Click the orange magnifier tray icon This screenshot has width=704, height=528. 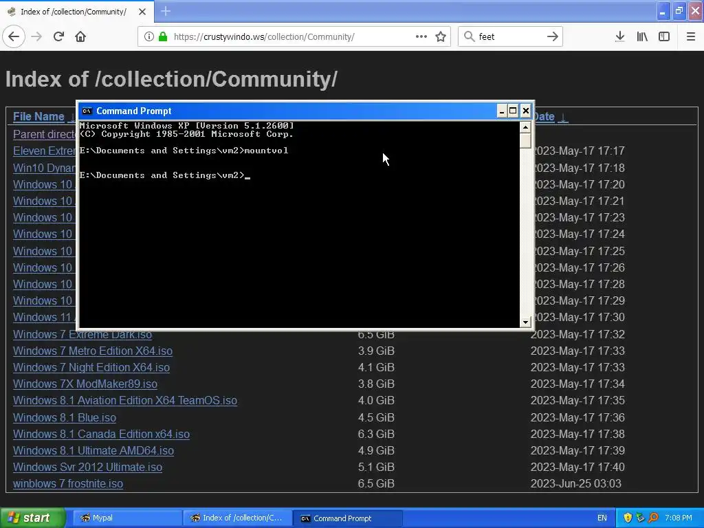[x=653, y=518]
